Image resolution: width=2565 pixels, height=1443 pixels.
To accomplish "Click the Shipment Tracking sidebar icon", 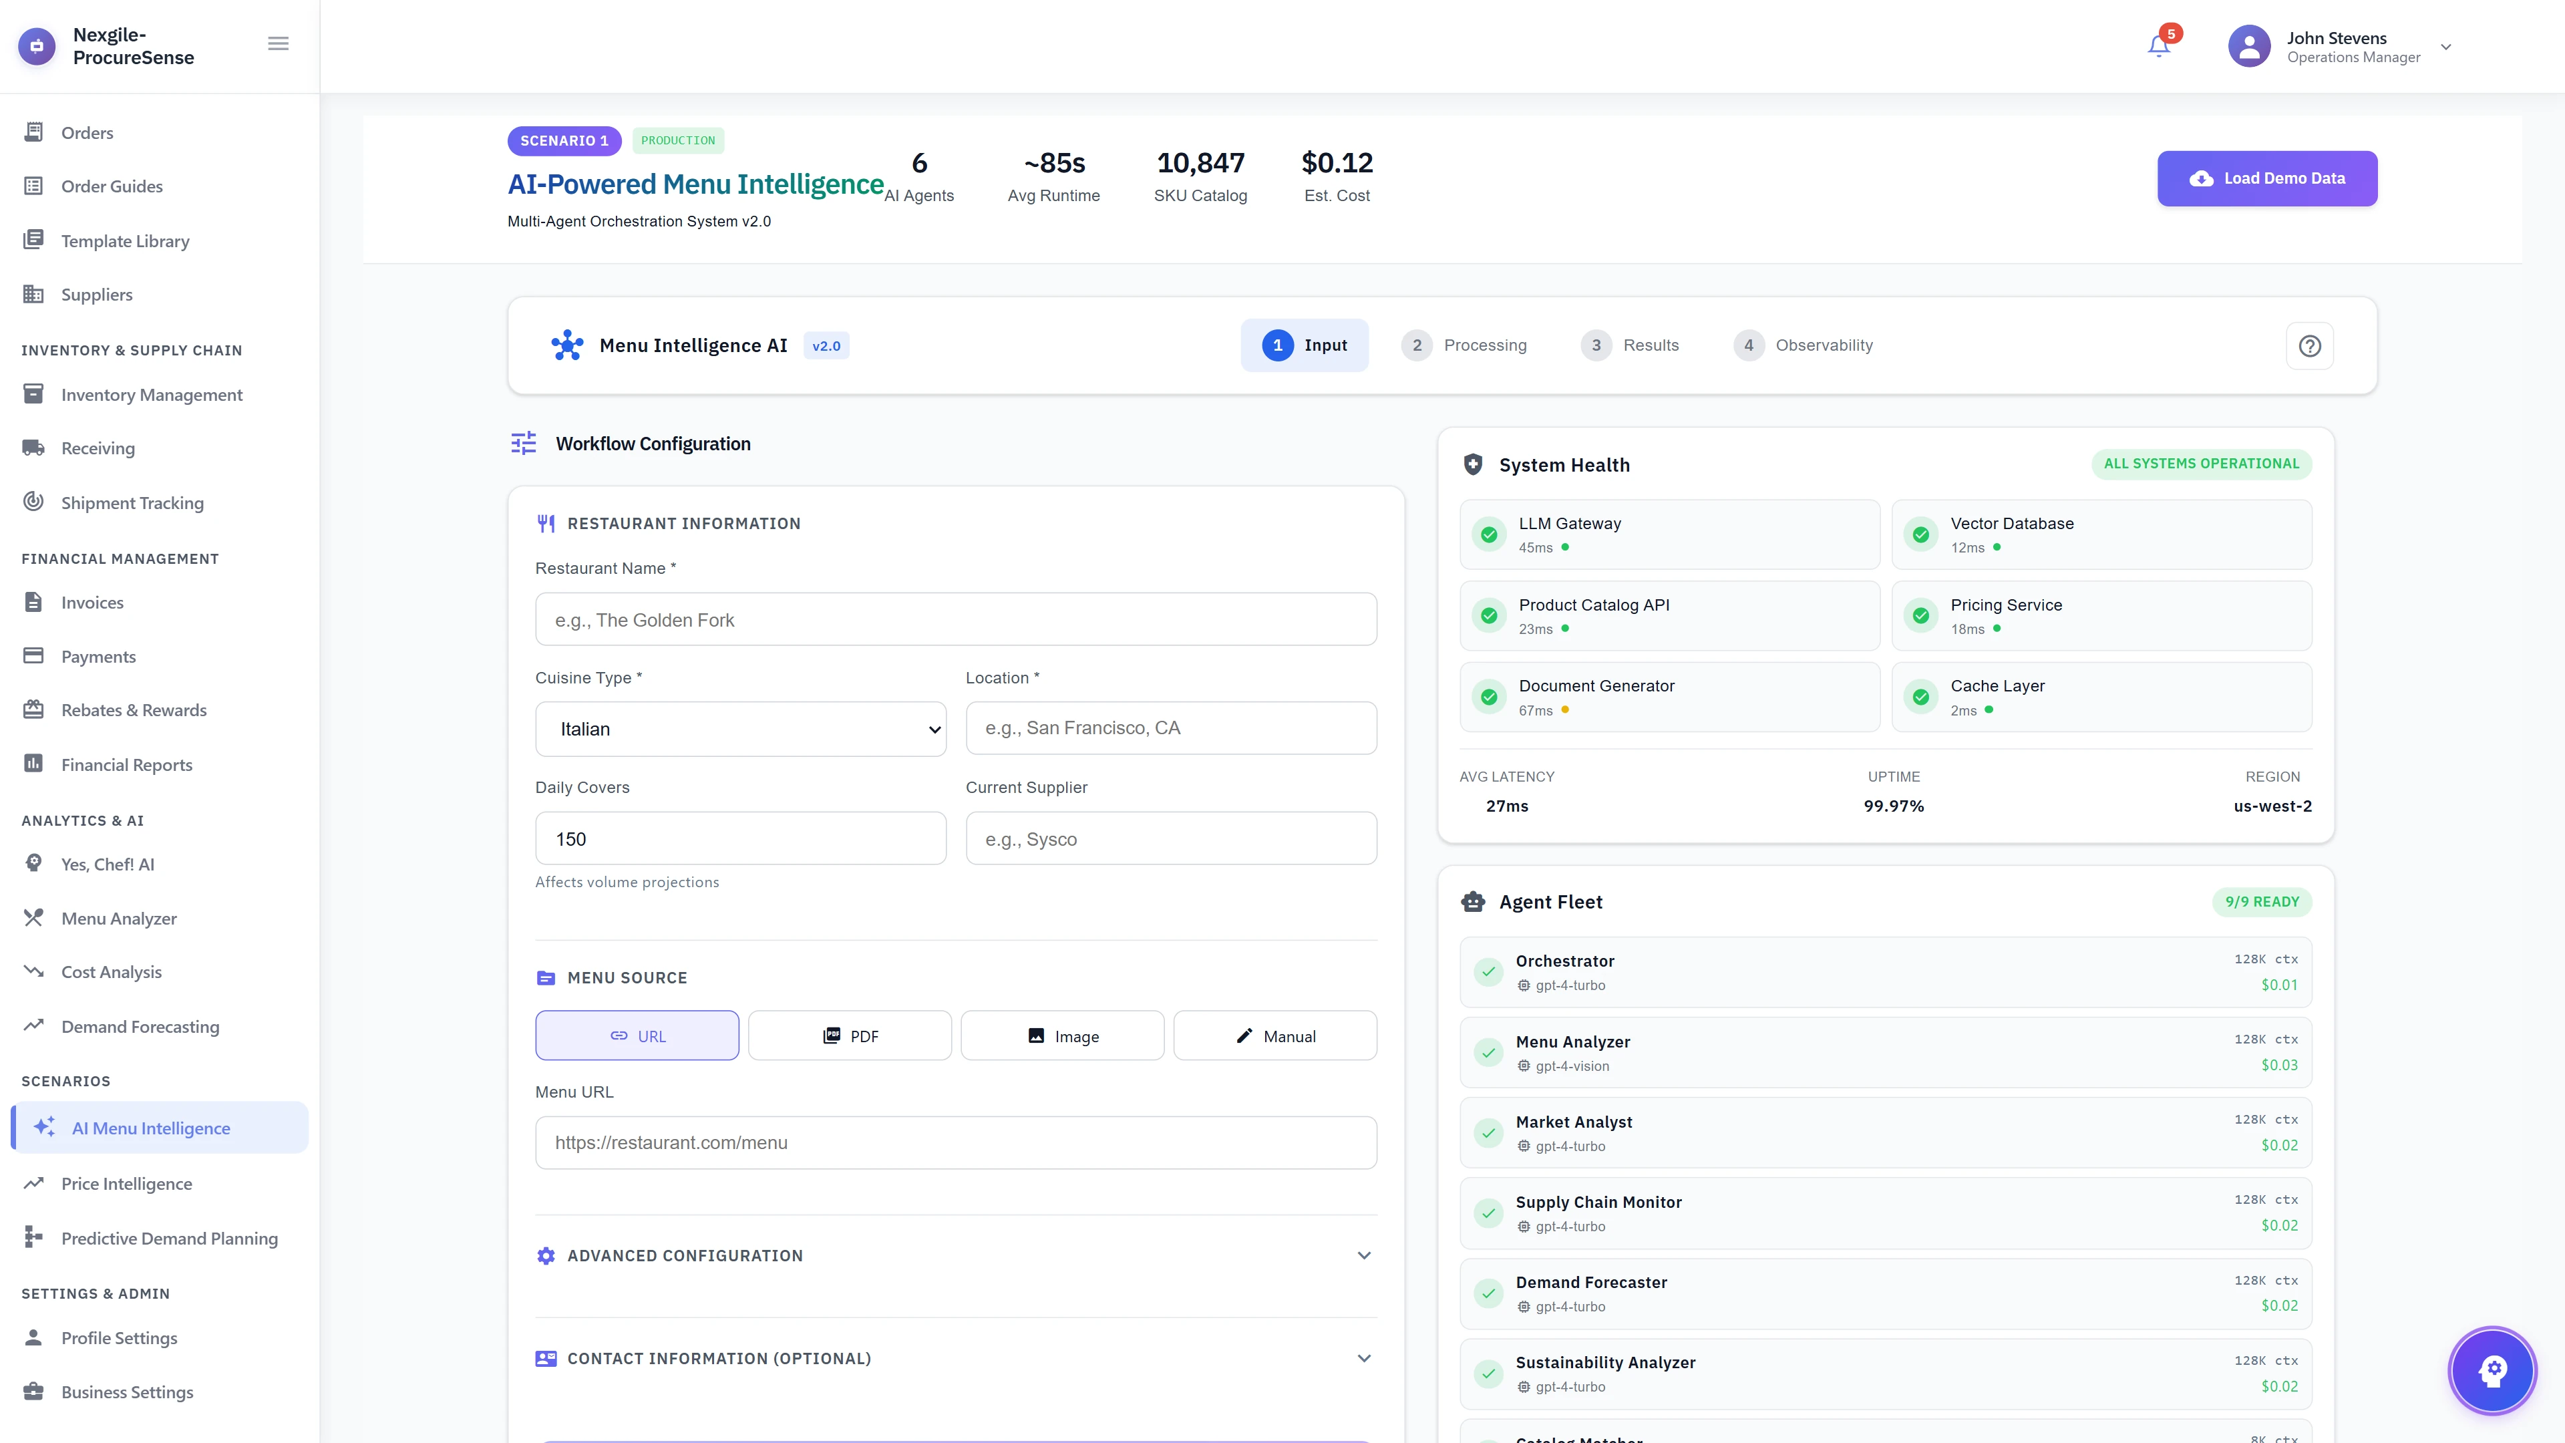I will pos(34,502).
